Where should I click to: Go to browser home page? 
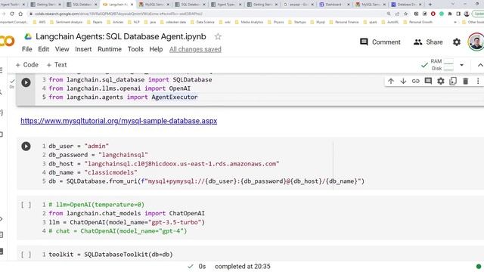pos(20,14)
